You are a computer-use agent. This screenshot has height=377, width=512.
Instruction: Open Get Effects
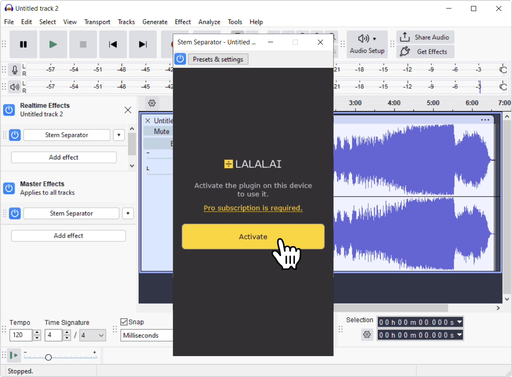click(x=425, y=52)
